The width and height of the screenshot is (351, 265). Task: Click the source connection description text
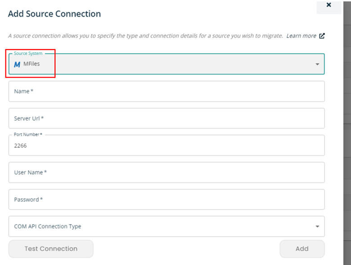[x=146, y=36]
